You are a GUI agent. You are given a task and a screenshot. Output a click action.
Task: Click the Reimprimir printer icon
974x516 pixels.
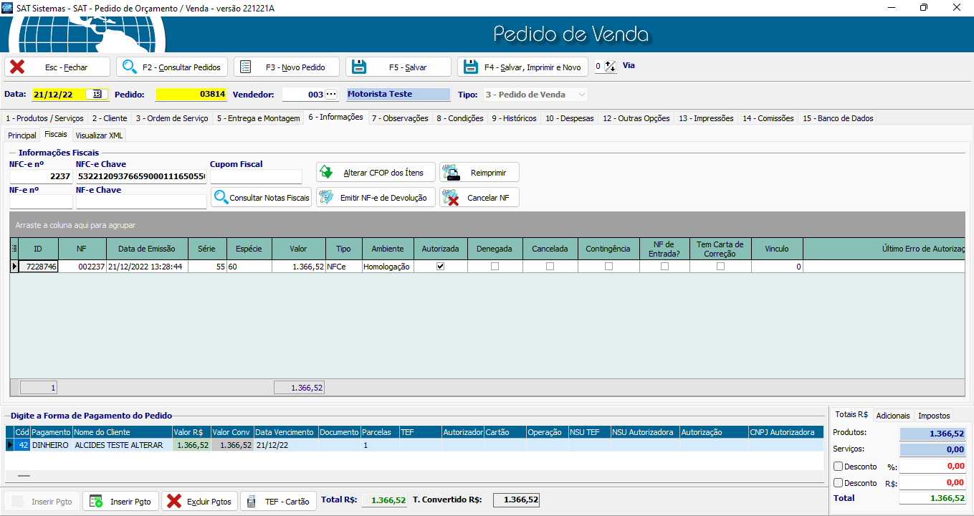point(452,172)
